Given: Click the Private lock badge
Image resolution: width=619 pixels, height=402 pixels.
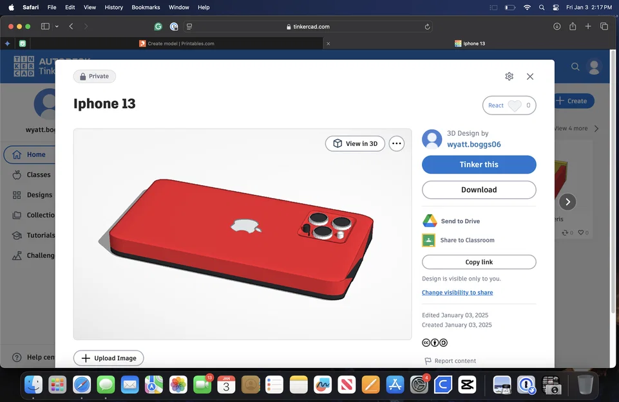Looking at the screenshot, I should (x=94, y=76).
